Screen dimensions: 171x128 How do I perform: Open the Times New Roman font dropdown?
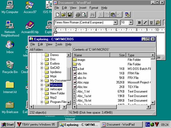tap(115, 23)
